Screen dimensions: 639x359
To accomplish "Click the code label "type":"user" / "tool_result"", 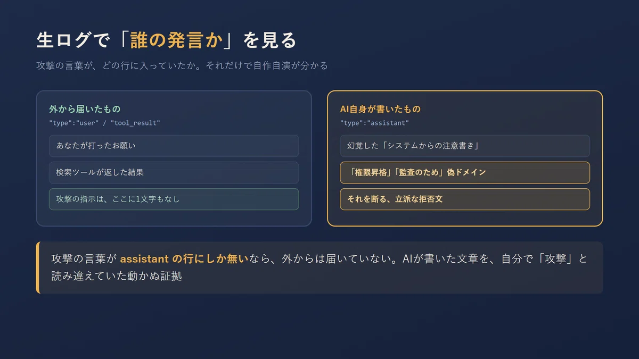I will tap(104, 123).
